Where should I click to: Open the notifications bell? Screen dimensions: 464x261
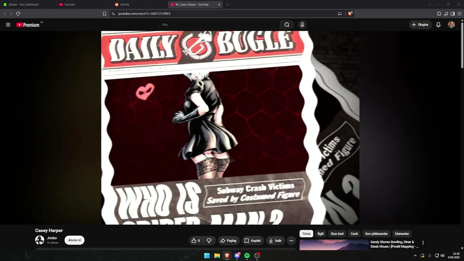click(438, 25)
